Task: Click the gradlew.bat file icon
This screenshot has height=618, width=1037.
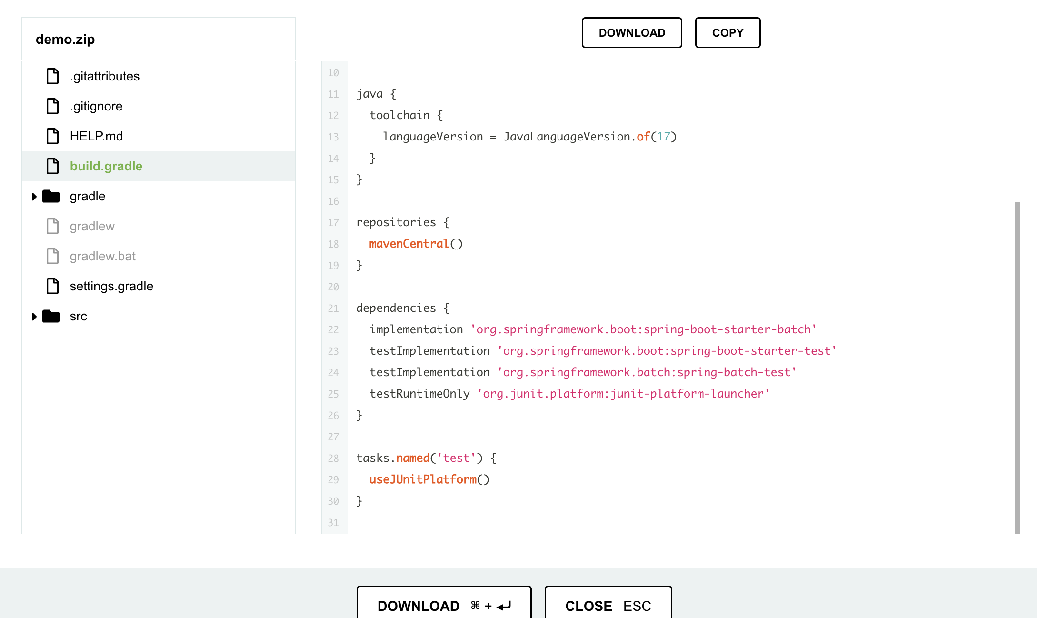Action: (52, 256)
